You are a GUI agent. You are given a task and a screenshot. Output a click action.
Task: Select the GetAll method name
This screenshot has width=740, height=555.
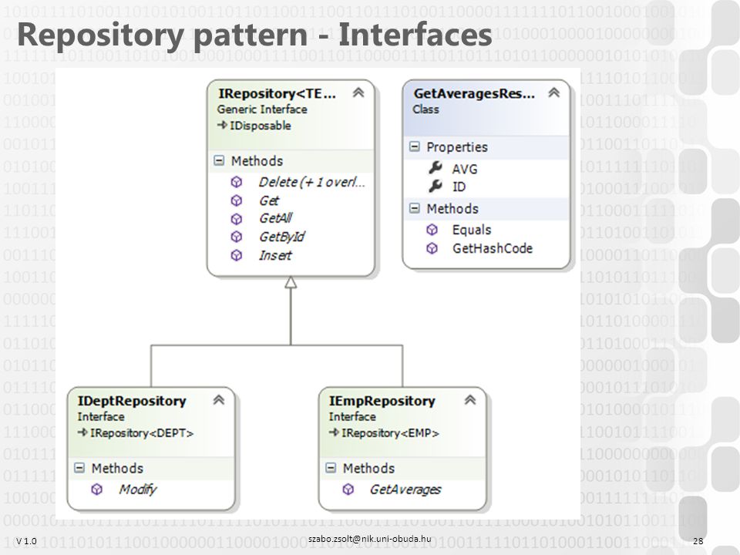tap(276, 218)
